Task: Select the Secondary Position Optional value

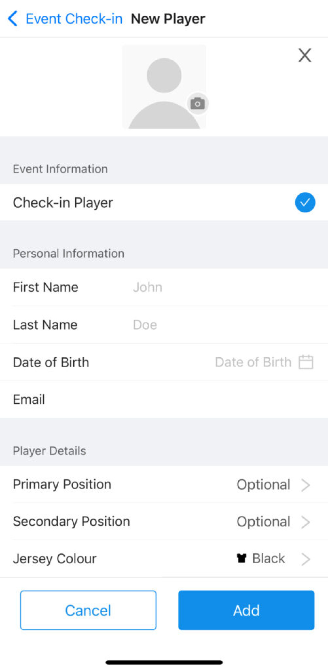Action: (263, 522)
